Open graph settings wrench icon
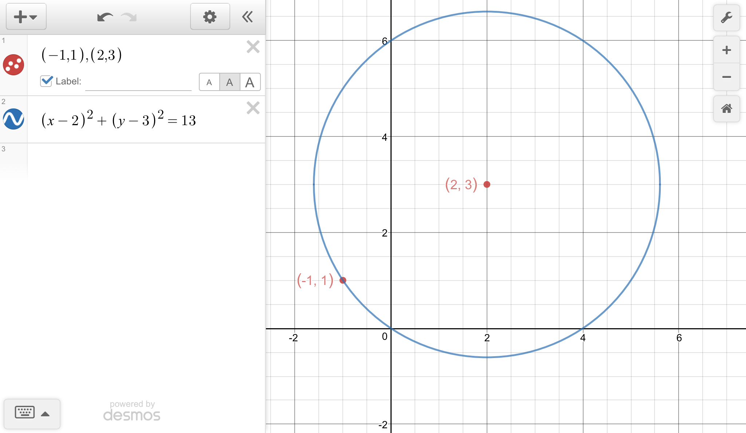746x433 pixels. click(x=726, y=17)
